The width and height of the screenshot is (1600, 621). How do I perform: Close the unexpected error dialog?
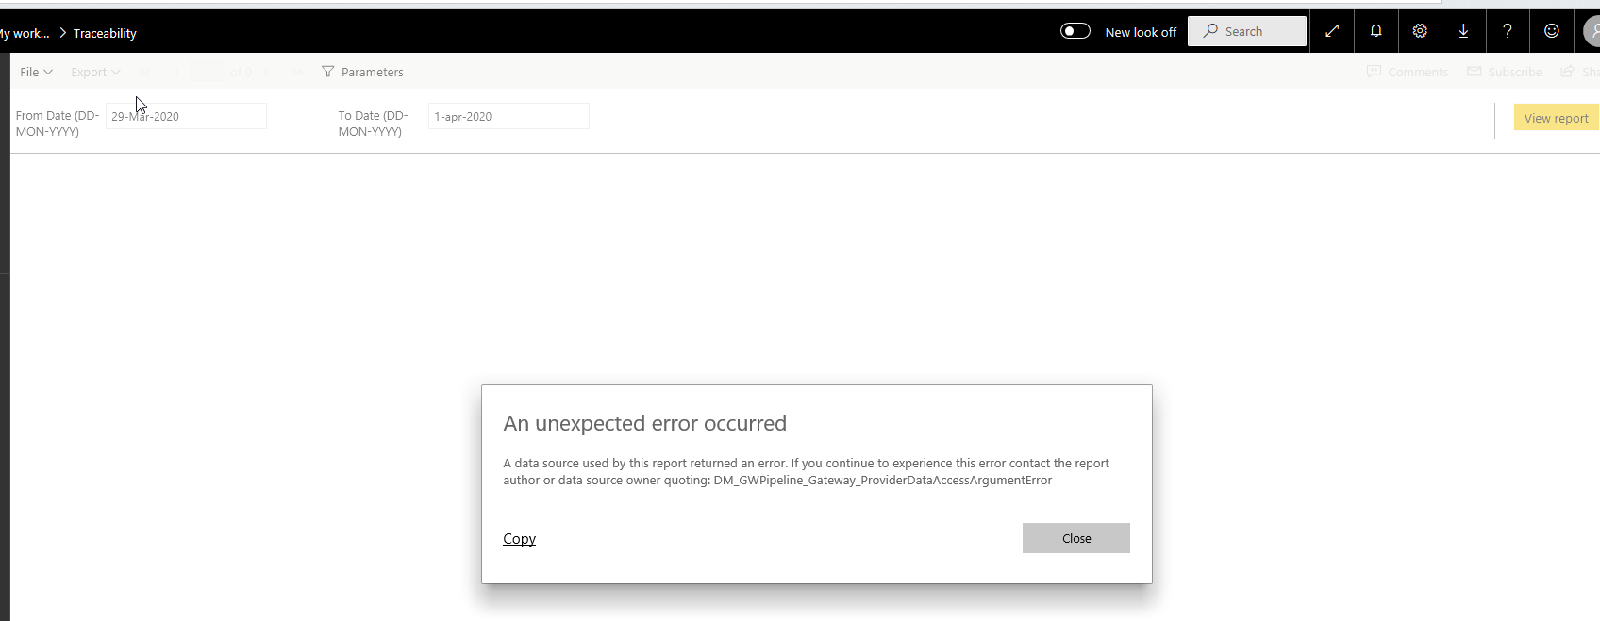[x=1076, y=538]
